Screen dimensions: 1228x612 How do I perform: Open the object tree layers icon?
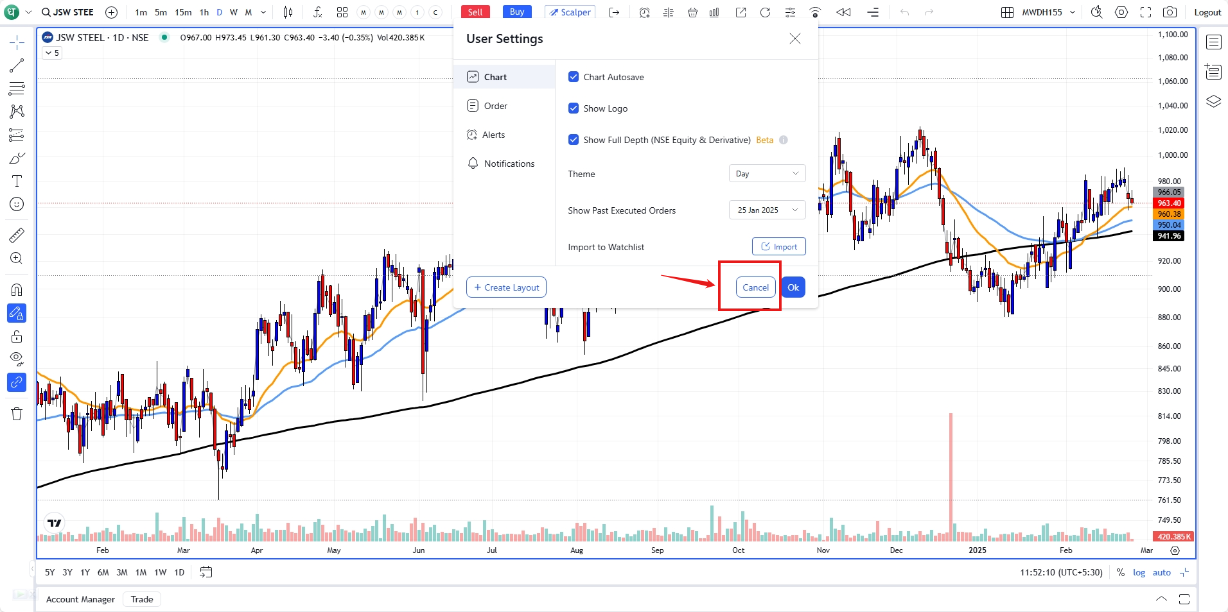tap(1213, 101)
